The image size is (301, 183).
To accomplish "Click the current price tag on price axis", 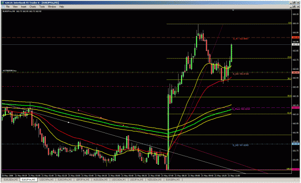I will pos(296,44).
